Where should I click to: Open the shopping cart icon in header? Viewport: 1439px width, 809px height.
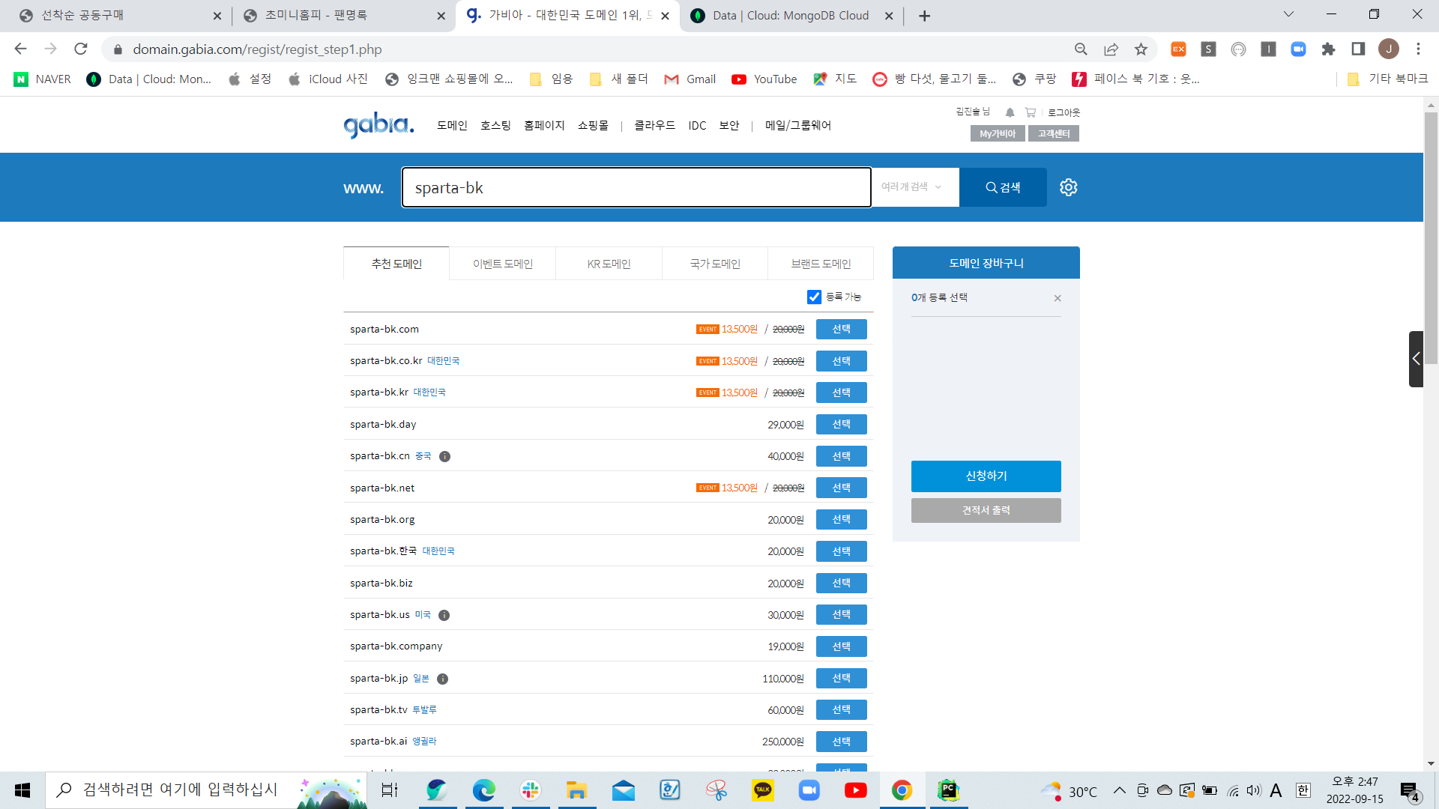pyautogui.click(x=1031, y=112)
